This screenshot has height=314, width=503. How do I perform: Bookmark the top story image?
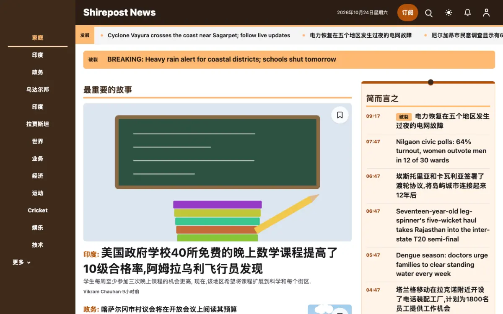pyautogui.click(x=340, y=115)
